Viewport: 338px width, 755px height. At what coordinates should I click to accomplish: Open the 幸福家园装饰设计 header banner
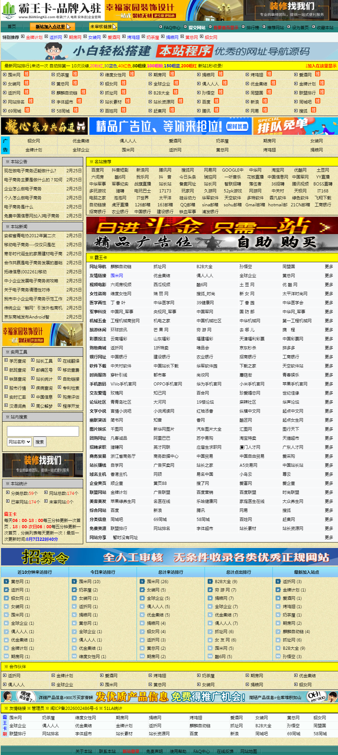[x=173, y=10]
